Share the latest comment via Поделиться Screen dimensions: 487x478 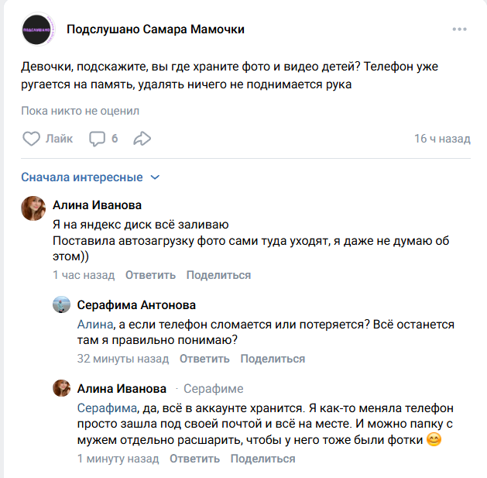tap(262, 459)
